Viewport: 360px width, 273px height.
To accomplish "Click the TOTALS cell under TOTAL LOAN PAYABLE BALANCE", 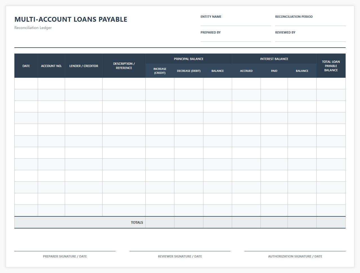I will coord(331,222).
